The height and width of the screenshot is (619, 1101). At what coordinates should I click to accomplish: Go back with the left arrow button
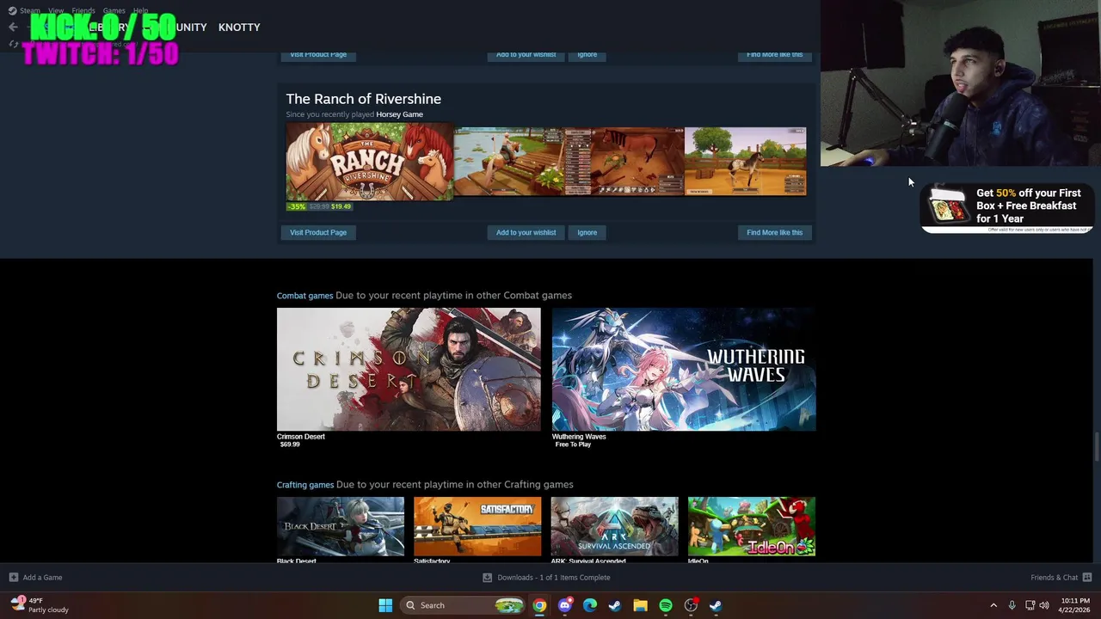[13, 28]
